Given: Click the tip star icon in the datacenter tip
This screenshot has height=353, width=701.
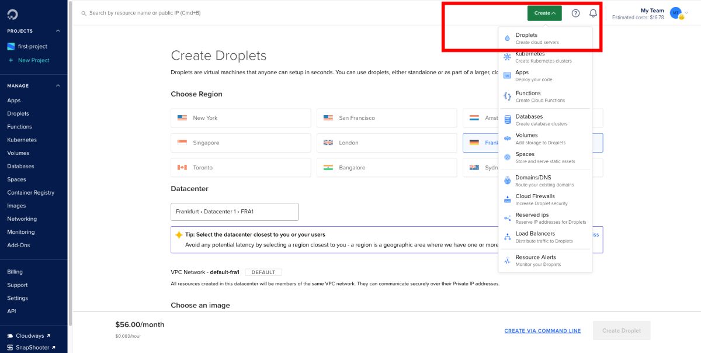Looking at the screenshot, I should 179,234.
